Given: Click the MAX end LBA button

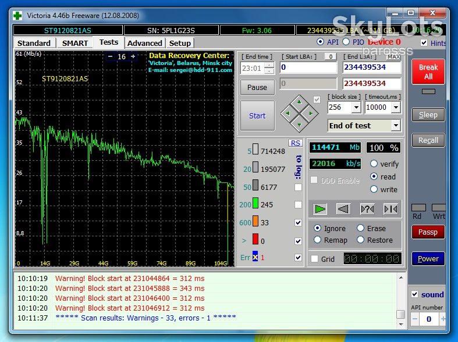Looking at the screenshot, I should pyautogui.click(x=394, y=57).
